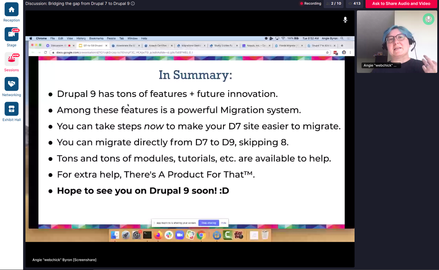This screenshot has height=270, width=439.
Task: Open Terminal from the shared dock
Action: pyautogui.click(x=147, y=235)
